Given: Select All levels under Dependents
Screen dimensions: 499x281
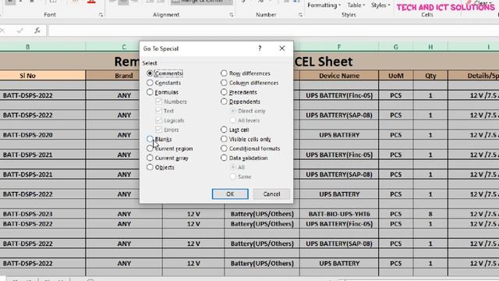Looking at the screenshot, I should pos(245,120).
